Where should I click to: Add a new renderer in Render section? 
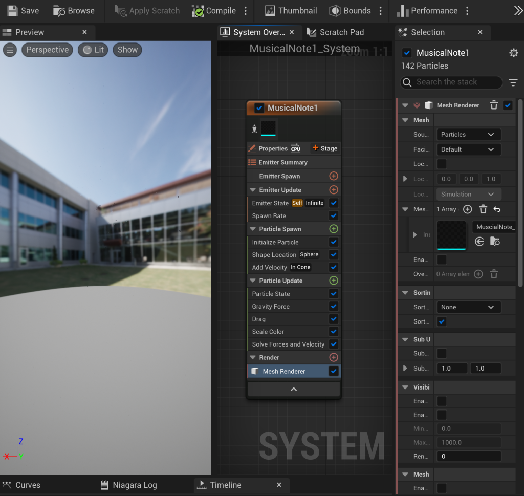(334, 358)
